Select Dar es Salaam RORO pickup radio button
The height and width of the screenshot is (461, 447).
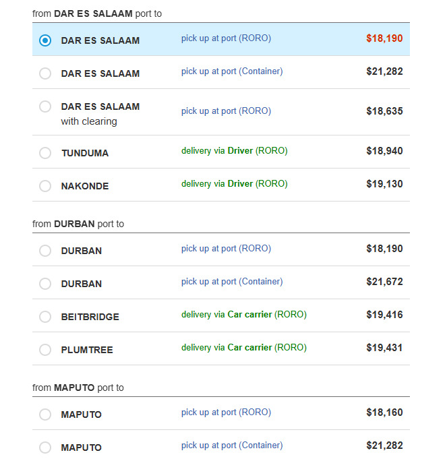(x=45, y=40)
